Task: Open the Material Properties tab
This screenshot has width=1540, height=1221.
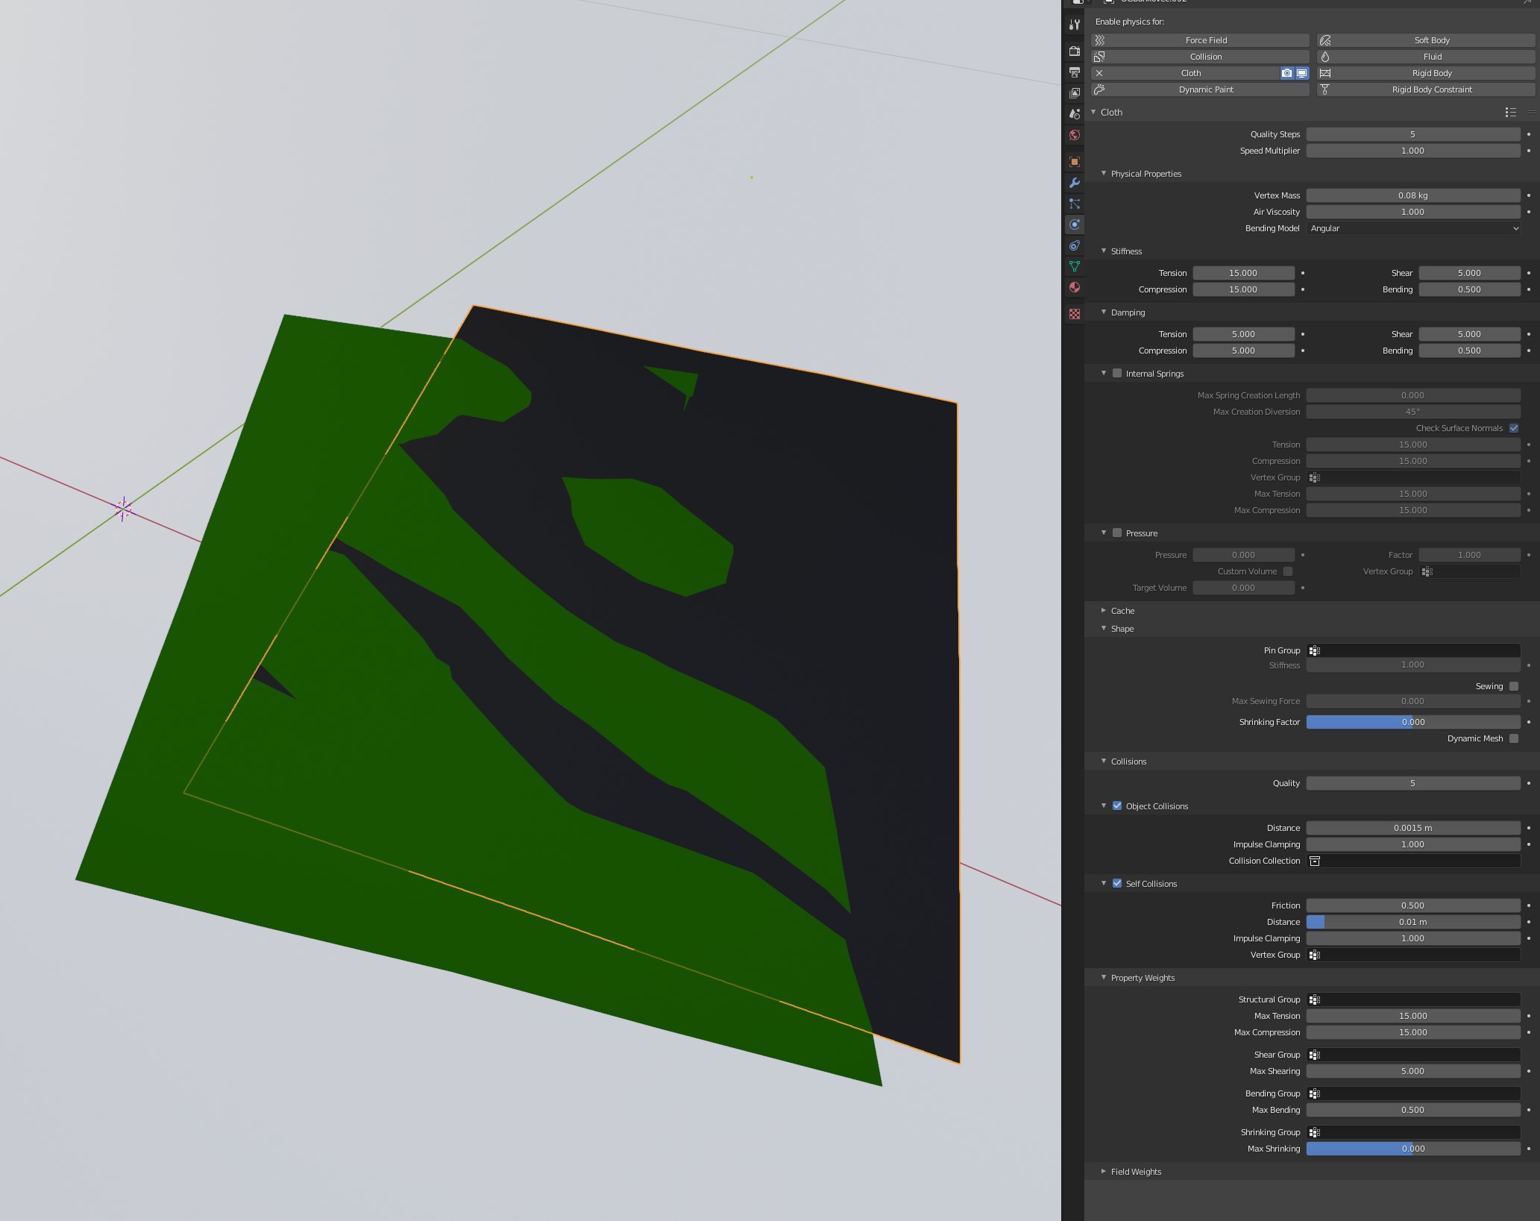Action: (1074, 287)
